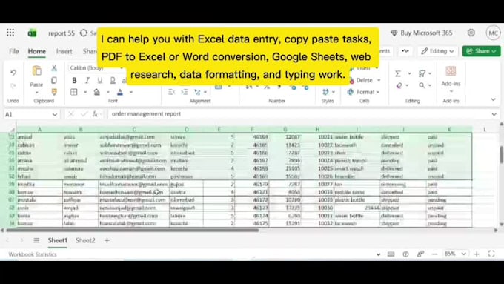Click the green Share button
Screen dimensions: 504x284
pos(481,51)
